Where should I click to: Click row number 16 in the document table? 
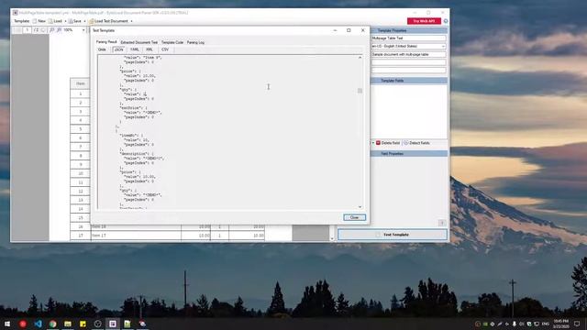pos(81,226)
